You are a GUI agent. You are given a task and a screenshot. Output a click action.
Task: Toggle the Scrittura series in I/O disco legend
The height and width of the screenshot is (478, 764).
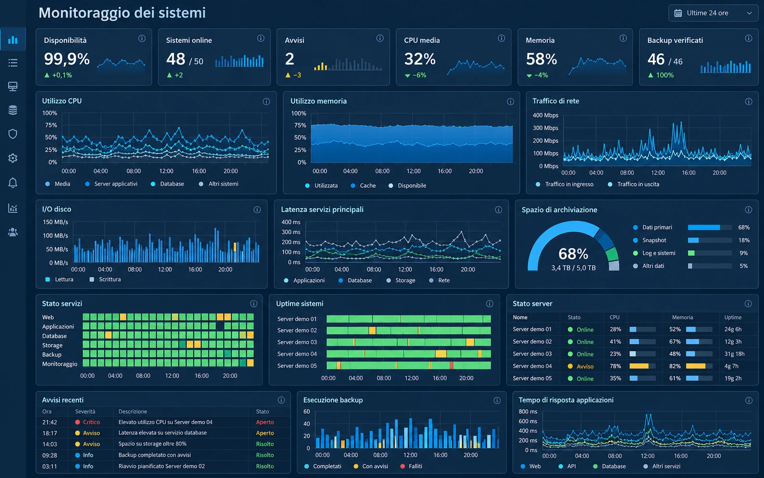coord(105,279)
